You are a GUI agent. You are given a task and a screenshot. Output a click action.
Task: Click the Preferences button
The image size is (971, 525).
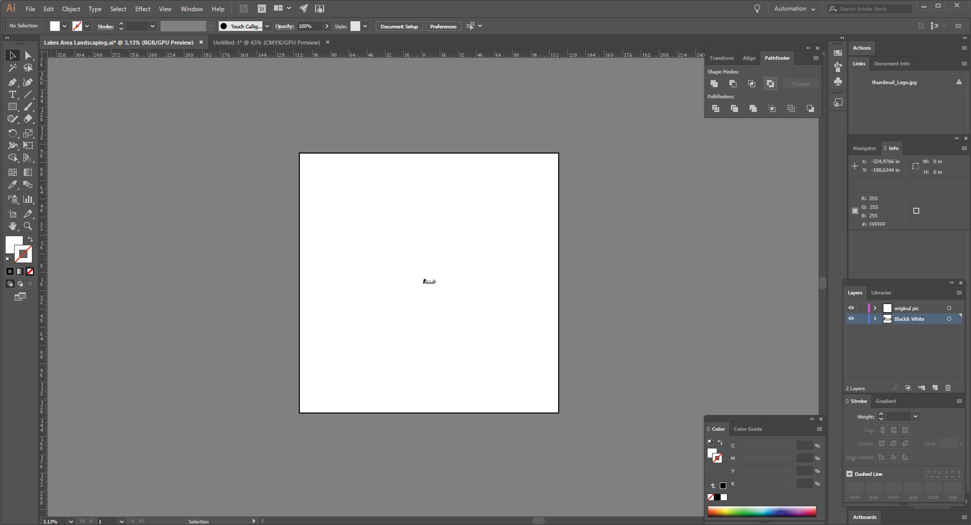443,26
